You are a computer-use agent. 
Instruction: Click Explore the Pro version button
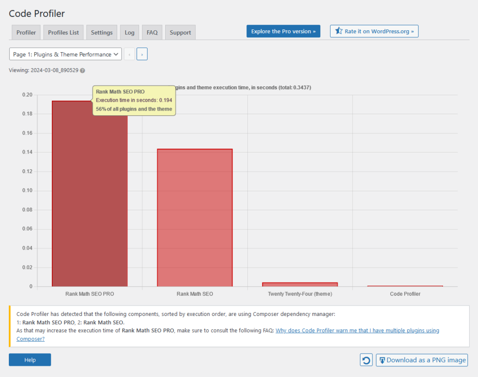283,31
